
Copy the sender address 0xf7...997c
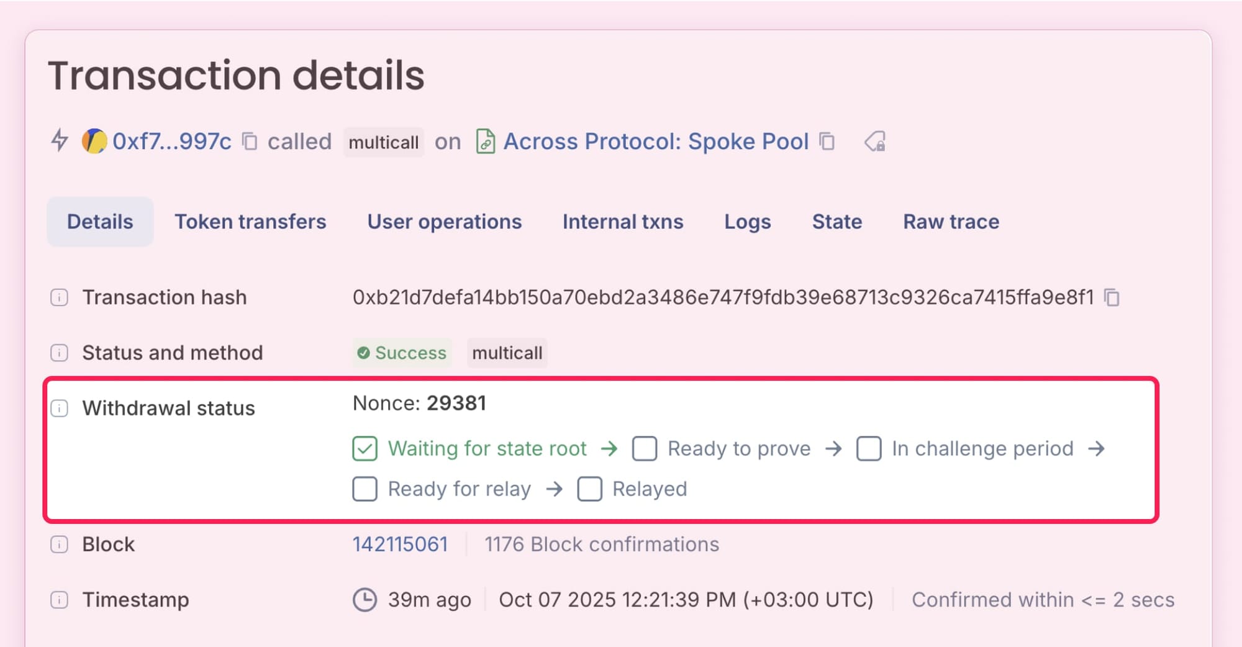tap(249, 142)
